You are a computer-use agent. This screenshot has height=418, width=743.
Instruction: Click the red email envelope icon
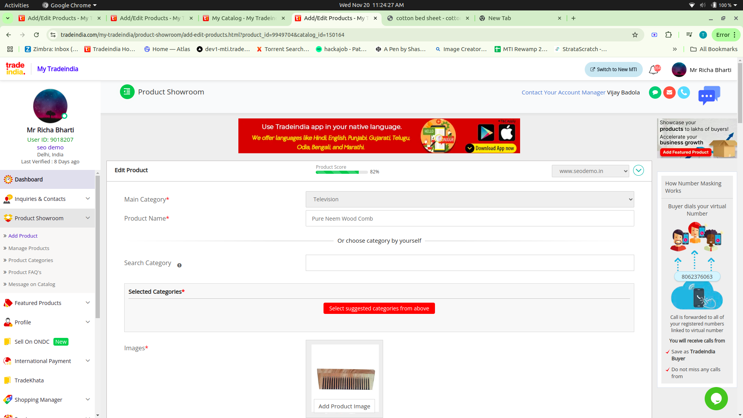[x=669, y=93]
